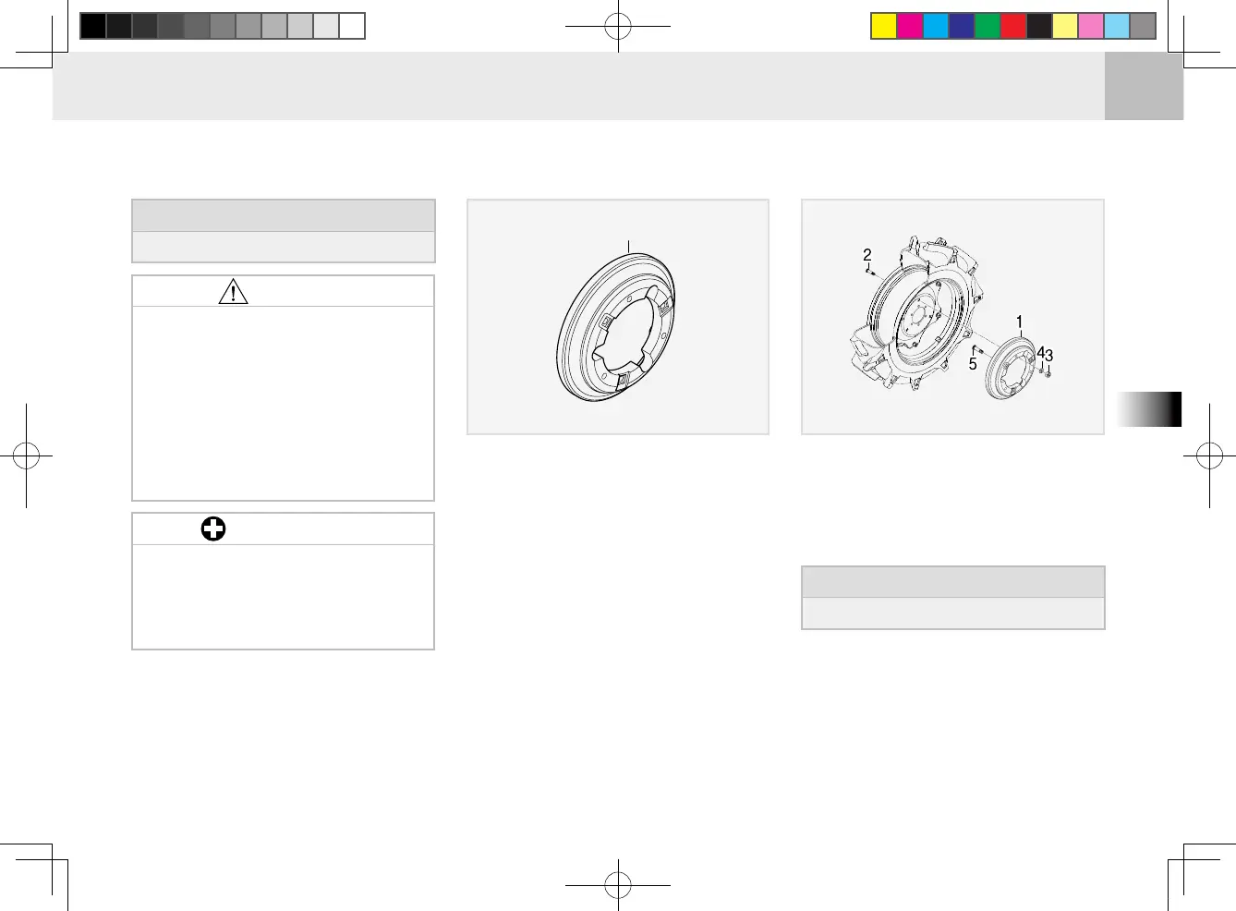Click part label 2 in the wheel diagram

[867, 254]
